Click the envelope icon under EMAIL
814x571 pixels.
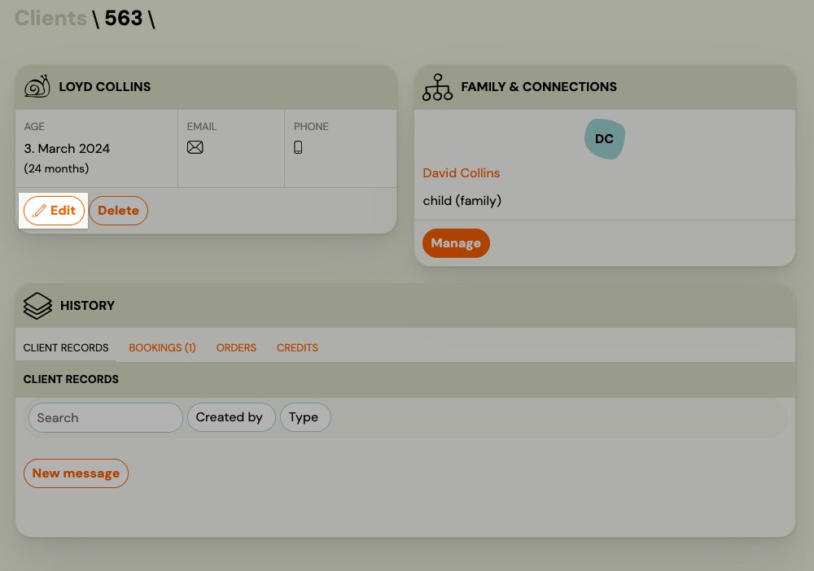[195, 147]
